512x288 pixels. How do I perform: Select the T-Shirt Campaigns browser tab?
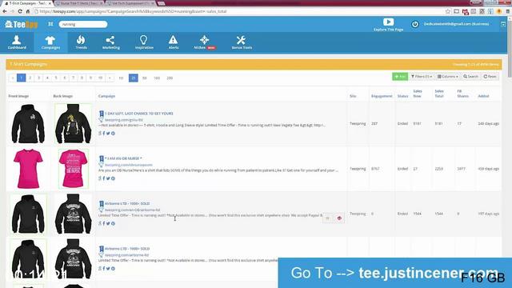(27, 3)
